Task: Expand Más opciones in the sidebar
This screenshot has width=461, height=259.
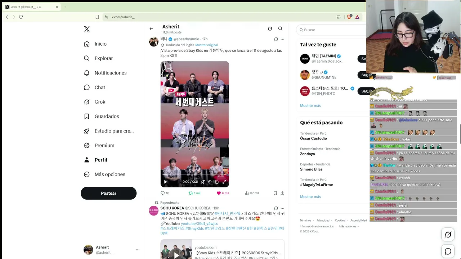Action: [105, 174]
